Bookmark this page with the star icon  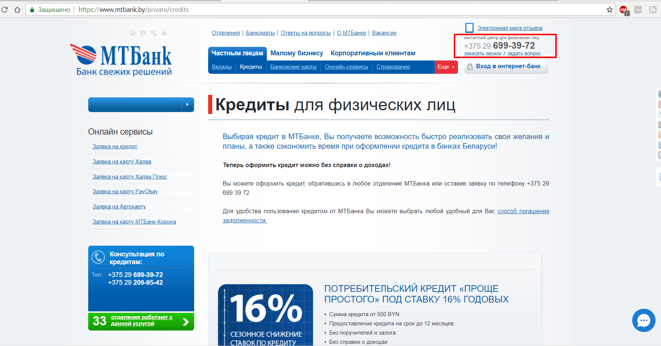click(x=609, y=10)
